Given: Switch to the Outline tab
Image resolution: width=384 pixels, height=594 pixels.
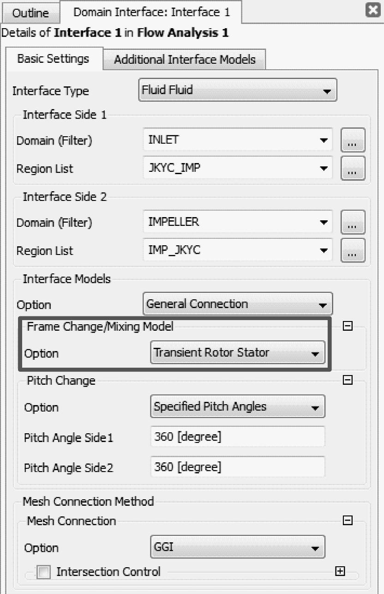Looking at the screenshot, I should point(30,12).
